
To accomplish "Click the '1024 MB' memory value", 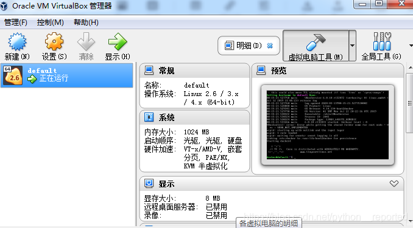I will pos(196,132).
